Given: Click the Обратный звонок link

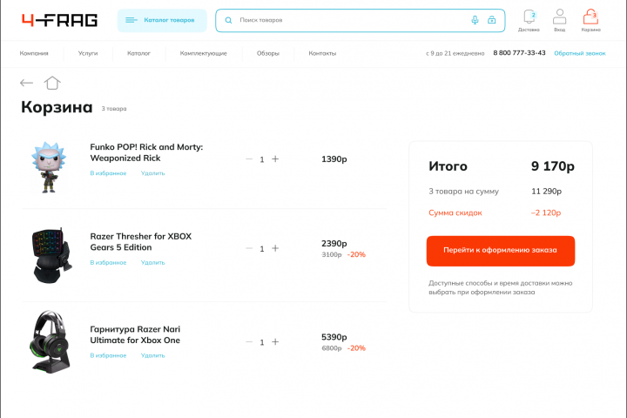Looking at the screenshot, I should 579,53.
